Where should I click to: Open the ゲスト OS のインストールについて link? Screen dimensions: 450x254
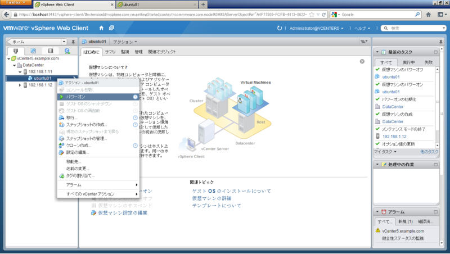pos(231,191)
